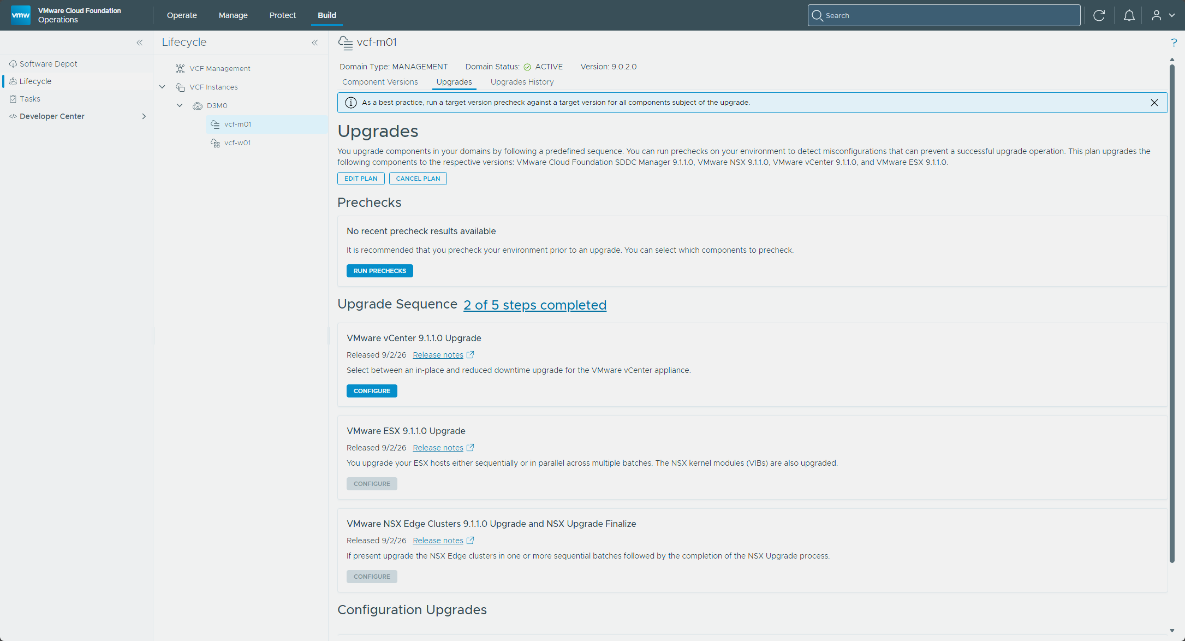
Task: Switch to the Component Versions tab
Action: (x=380, y=82)
